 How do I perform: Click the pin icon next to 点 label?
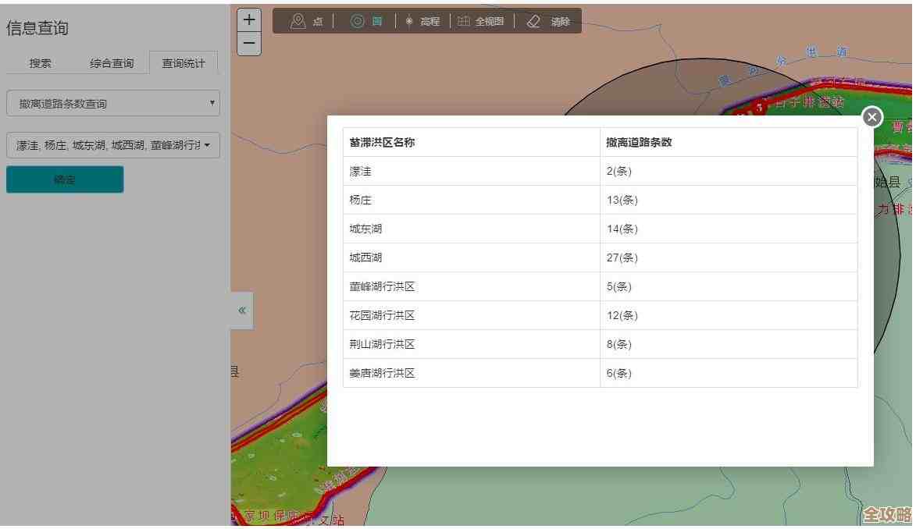click(x=298, y=21)
